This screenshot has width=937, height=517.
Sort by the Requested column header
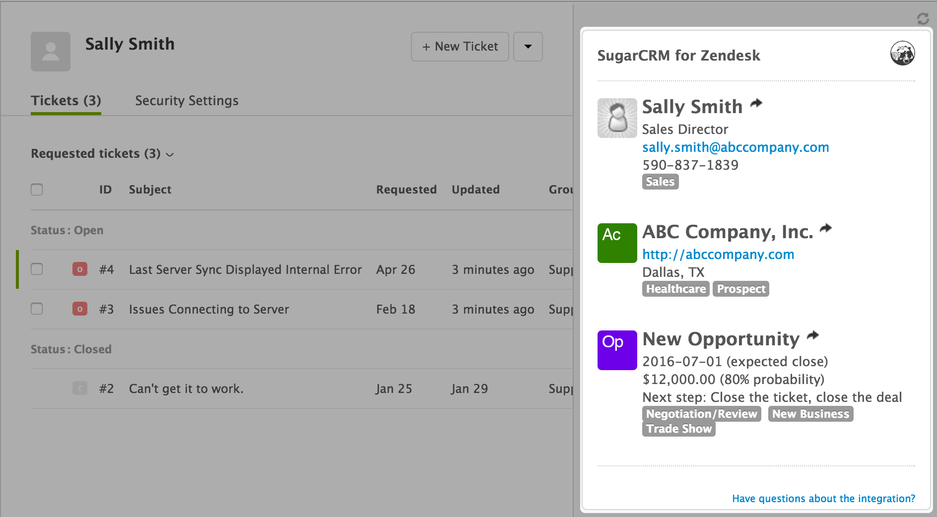(x=406, y=190)
